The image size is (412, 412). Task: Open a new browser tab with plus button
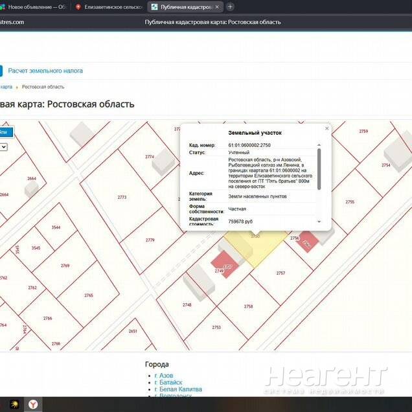pyautogui.click(x=231, y=6)
